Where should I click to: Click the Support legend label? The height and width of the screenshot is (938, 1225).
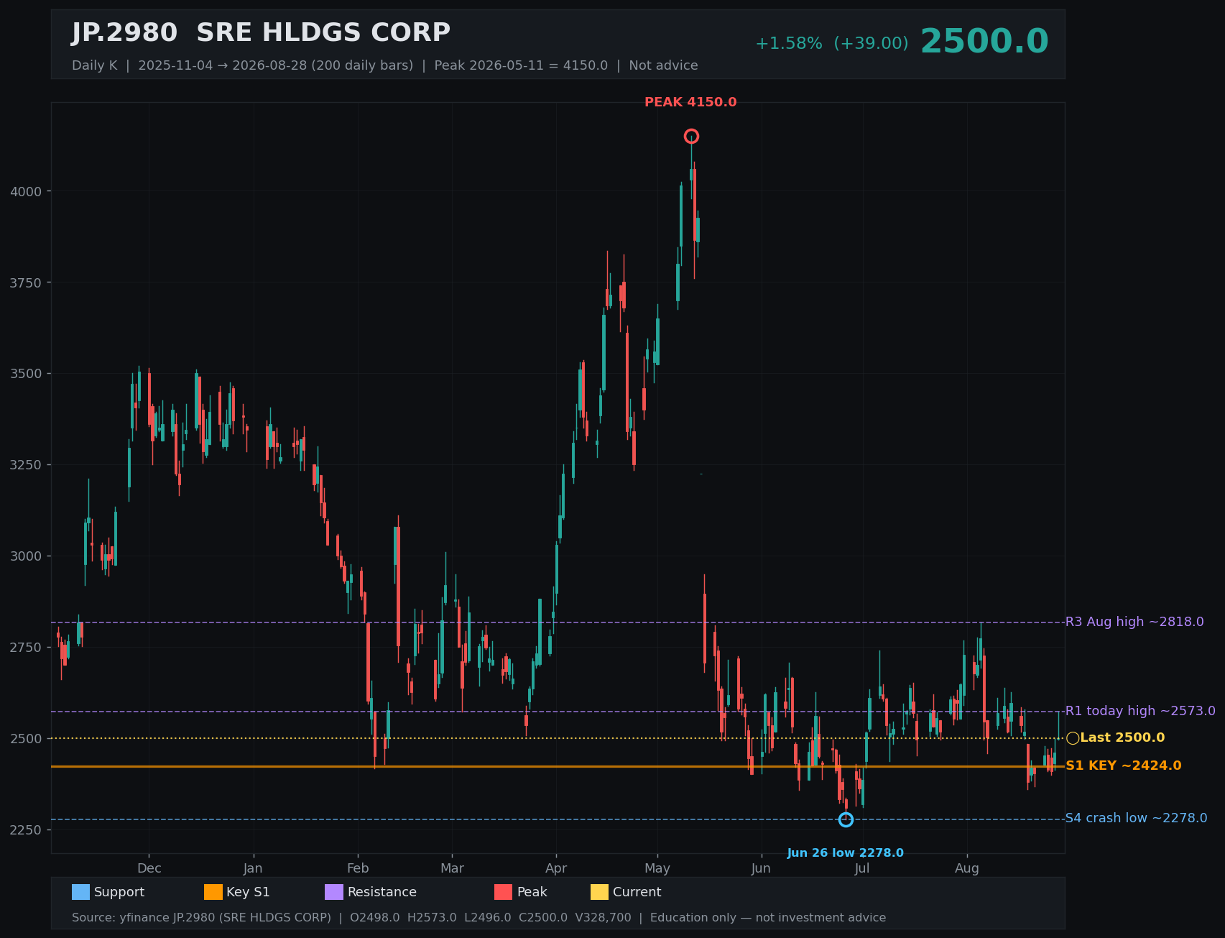click(119, 892)
